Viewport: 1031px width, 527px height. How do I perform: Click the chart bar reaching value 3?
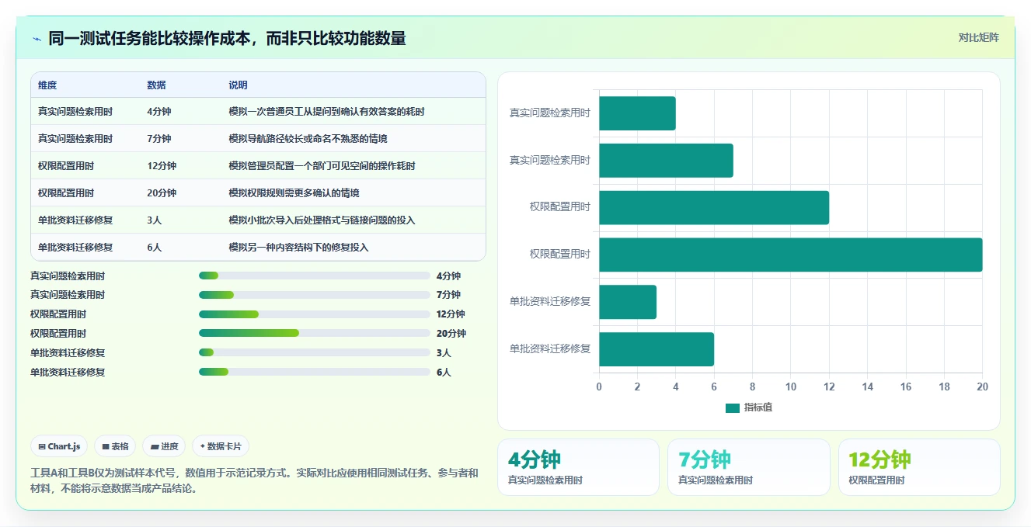(x=628, y=302)
